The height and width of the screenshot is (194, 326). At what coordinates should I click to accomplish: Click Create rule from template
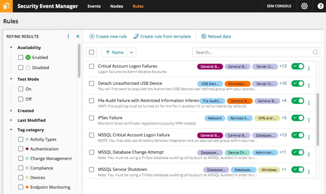coord(162,36)
